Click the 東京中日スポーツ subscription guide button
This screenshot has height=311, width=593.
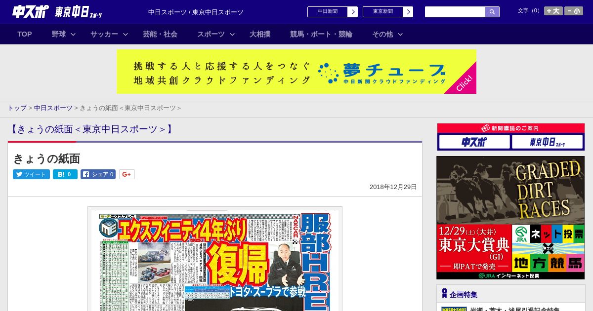pos(548,142)
